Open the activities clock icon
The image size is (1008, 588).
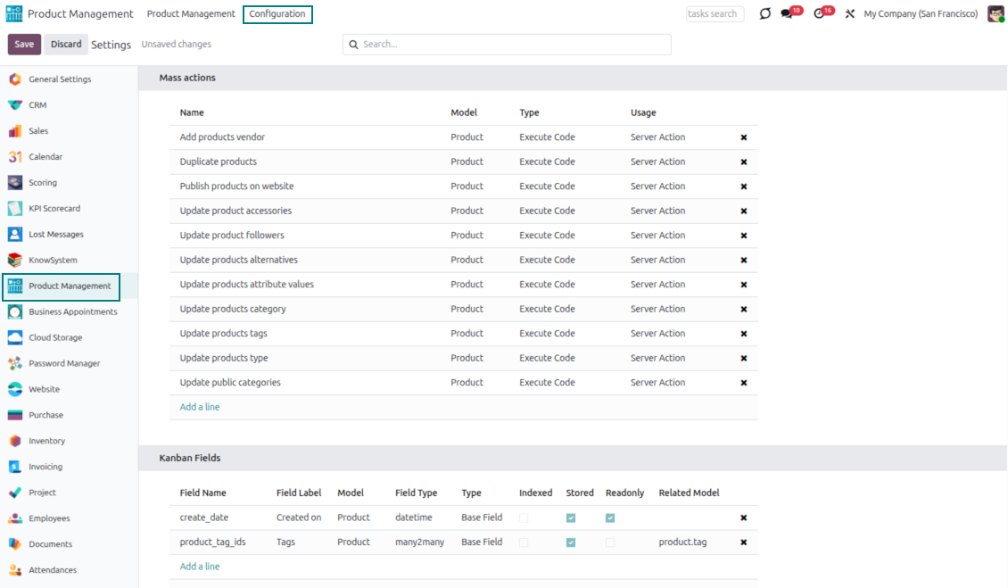pos(820,14)
